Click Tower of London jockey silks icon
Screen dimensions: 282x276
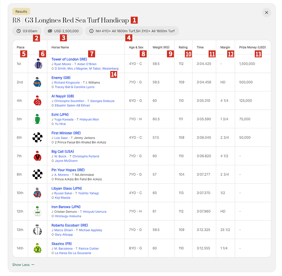coord(37,64)
